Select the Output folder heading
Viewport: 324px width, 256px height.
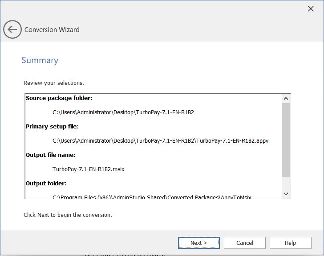coord(46,184)
